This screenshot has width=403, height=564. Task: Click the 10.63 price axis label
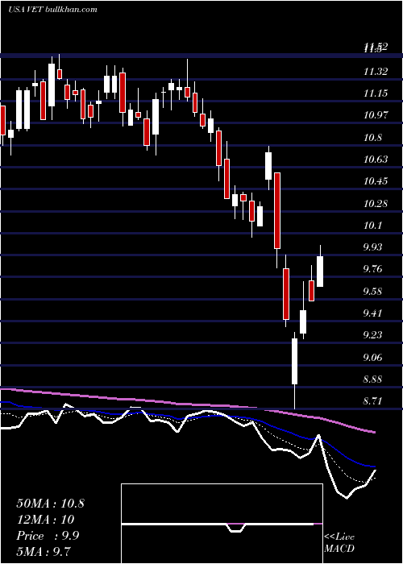click(376, 160)
